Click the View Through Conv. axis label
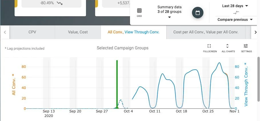 246,84
